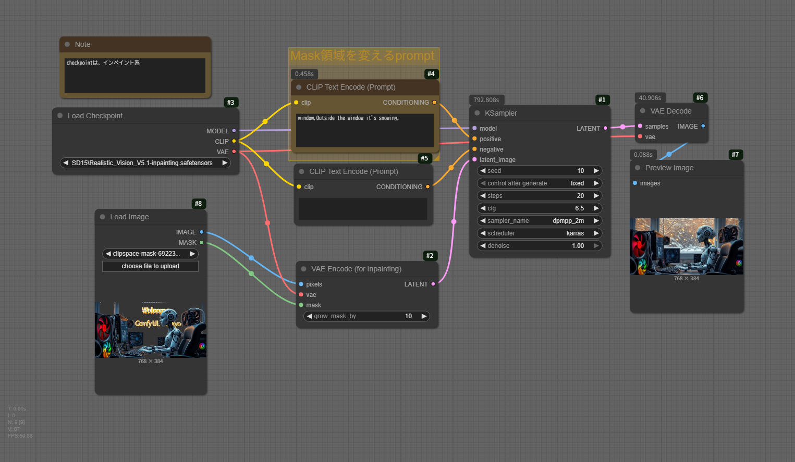Increase the seed value with right arrow

click(596, 171)
